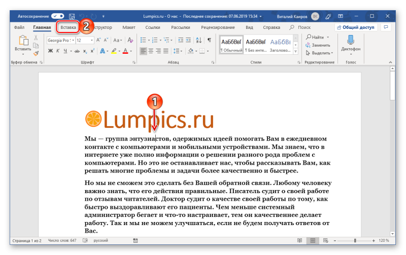The height and width of the screenshot is (255, 406).
Task: Apply the Обычный style
Action: point(231,45)
